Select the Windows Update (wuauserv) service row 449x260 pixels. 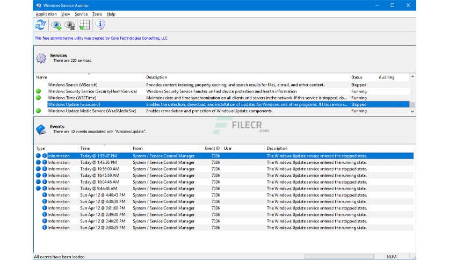tap(222, 104)
